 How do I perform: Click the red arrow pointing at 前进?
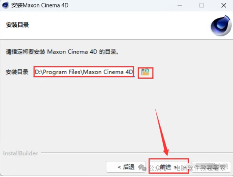click(162, 132)
